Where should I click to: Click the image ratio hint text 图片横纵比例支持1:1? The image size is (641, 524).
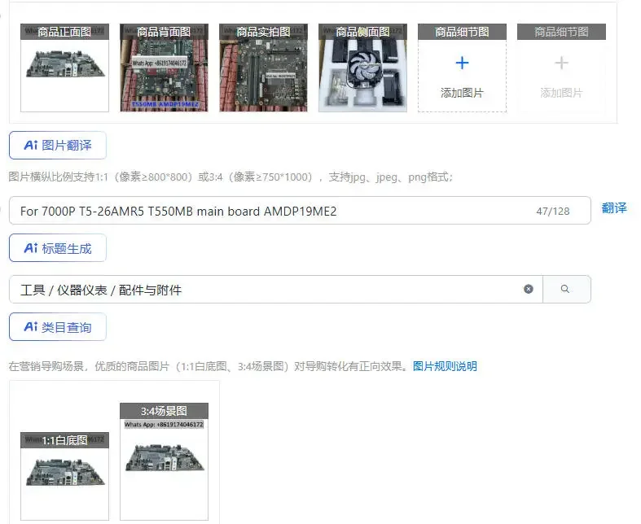230,177
